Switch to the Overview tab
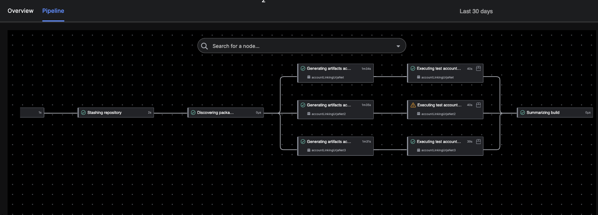Screen dimensions: 598x215 (20, 11)
